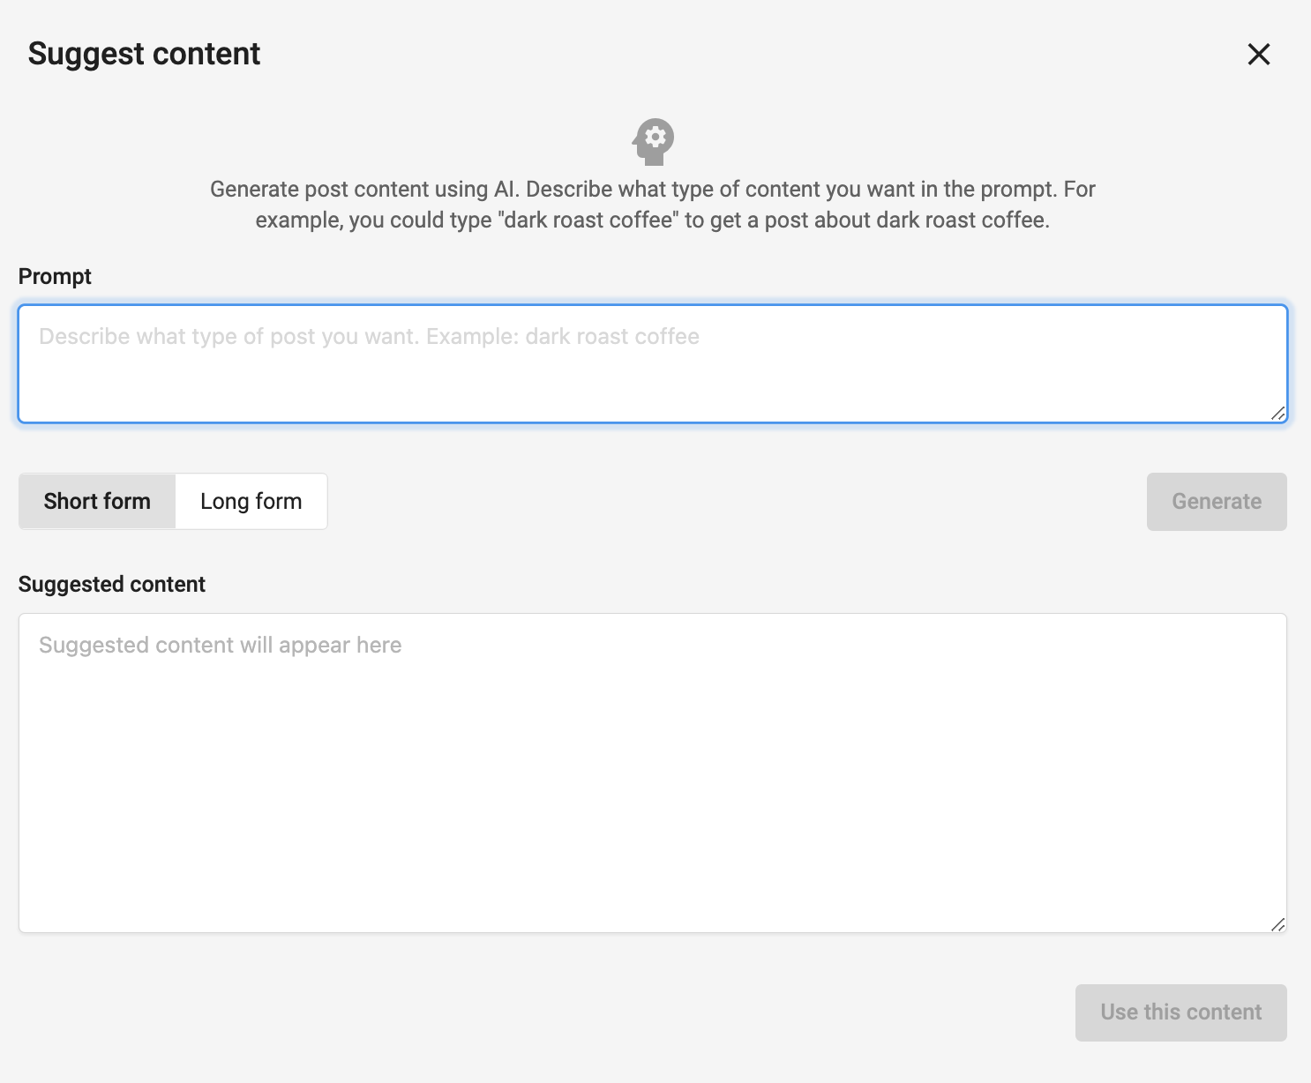The height and width of the screenshot is (1083, 1311).
Task: Click the Use this content button
Action: pyautogui.click(x=1180, y=1012)
